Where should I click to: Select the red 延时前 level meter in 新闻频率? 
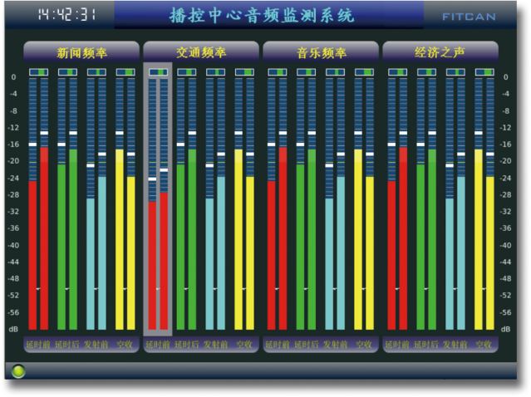point(38,204)
